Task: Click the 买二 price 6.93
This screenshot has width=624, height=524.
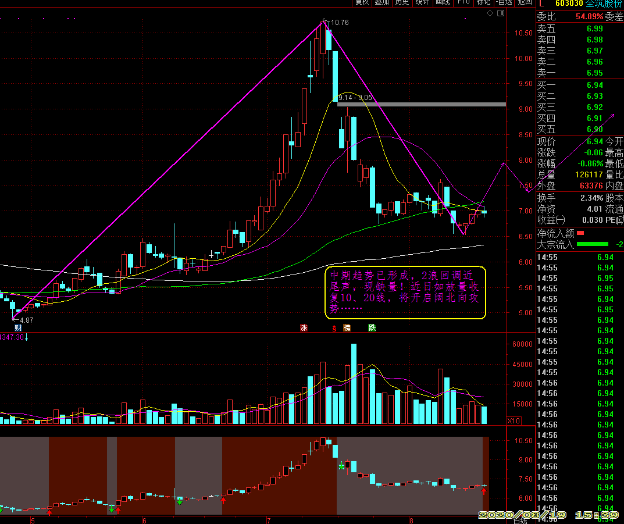Action: coord(594,97)
